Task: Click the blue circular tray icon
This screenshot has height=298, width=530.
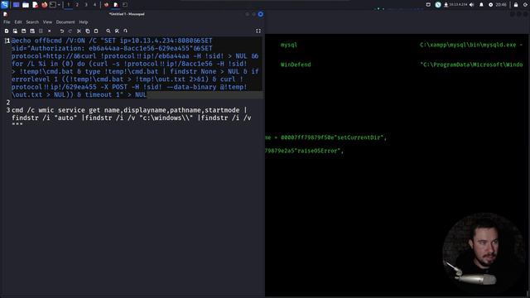Action: [438, 5]
